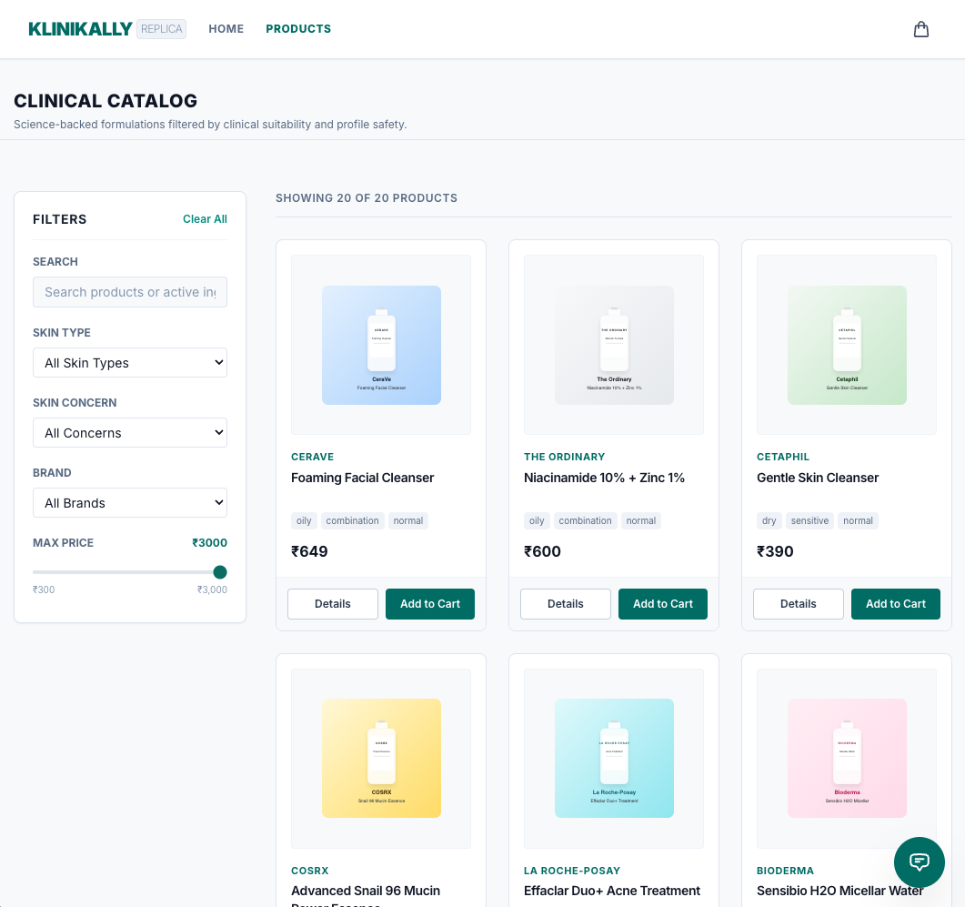Click the KLINIKALLY logo
The image size is (965, 907).
pos(81,29)
